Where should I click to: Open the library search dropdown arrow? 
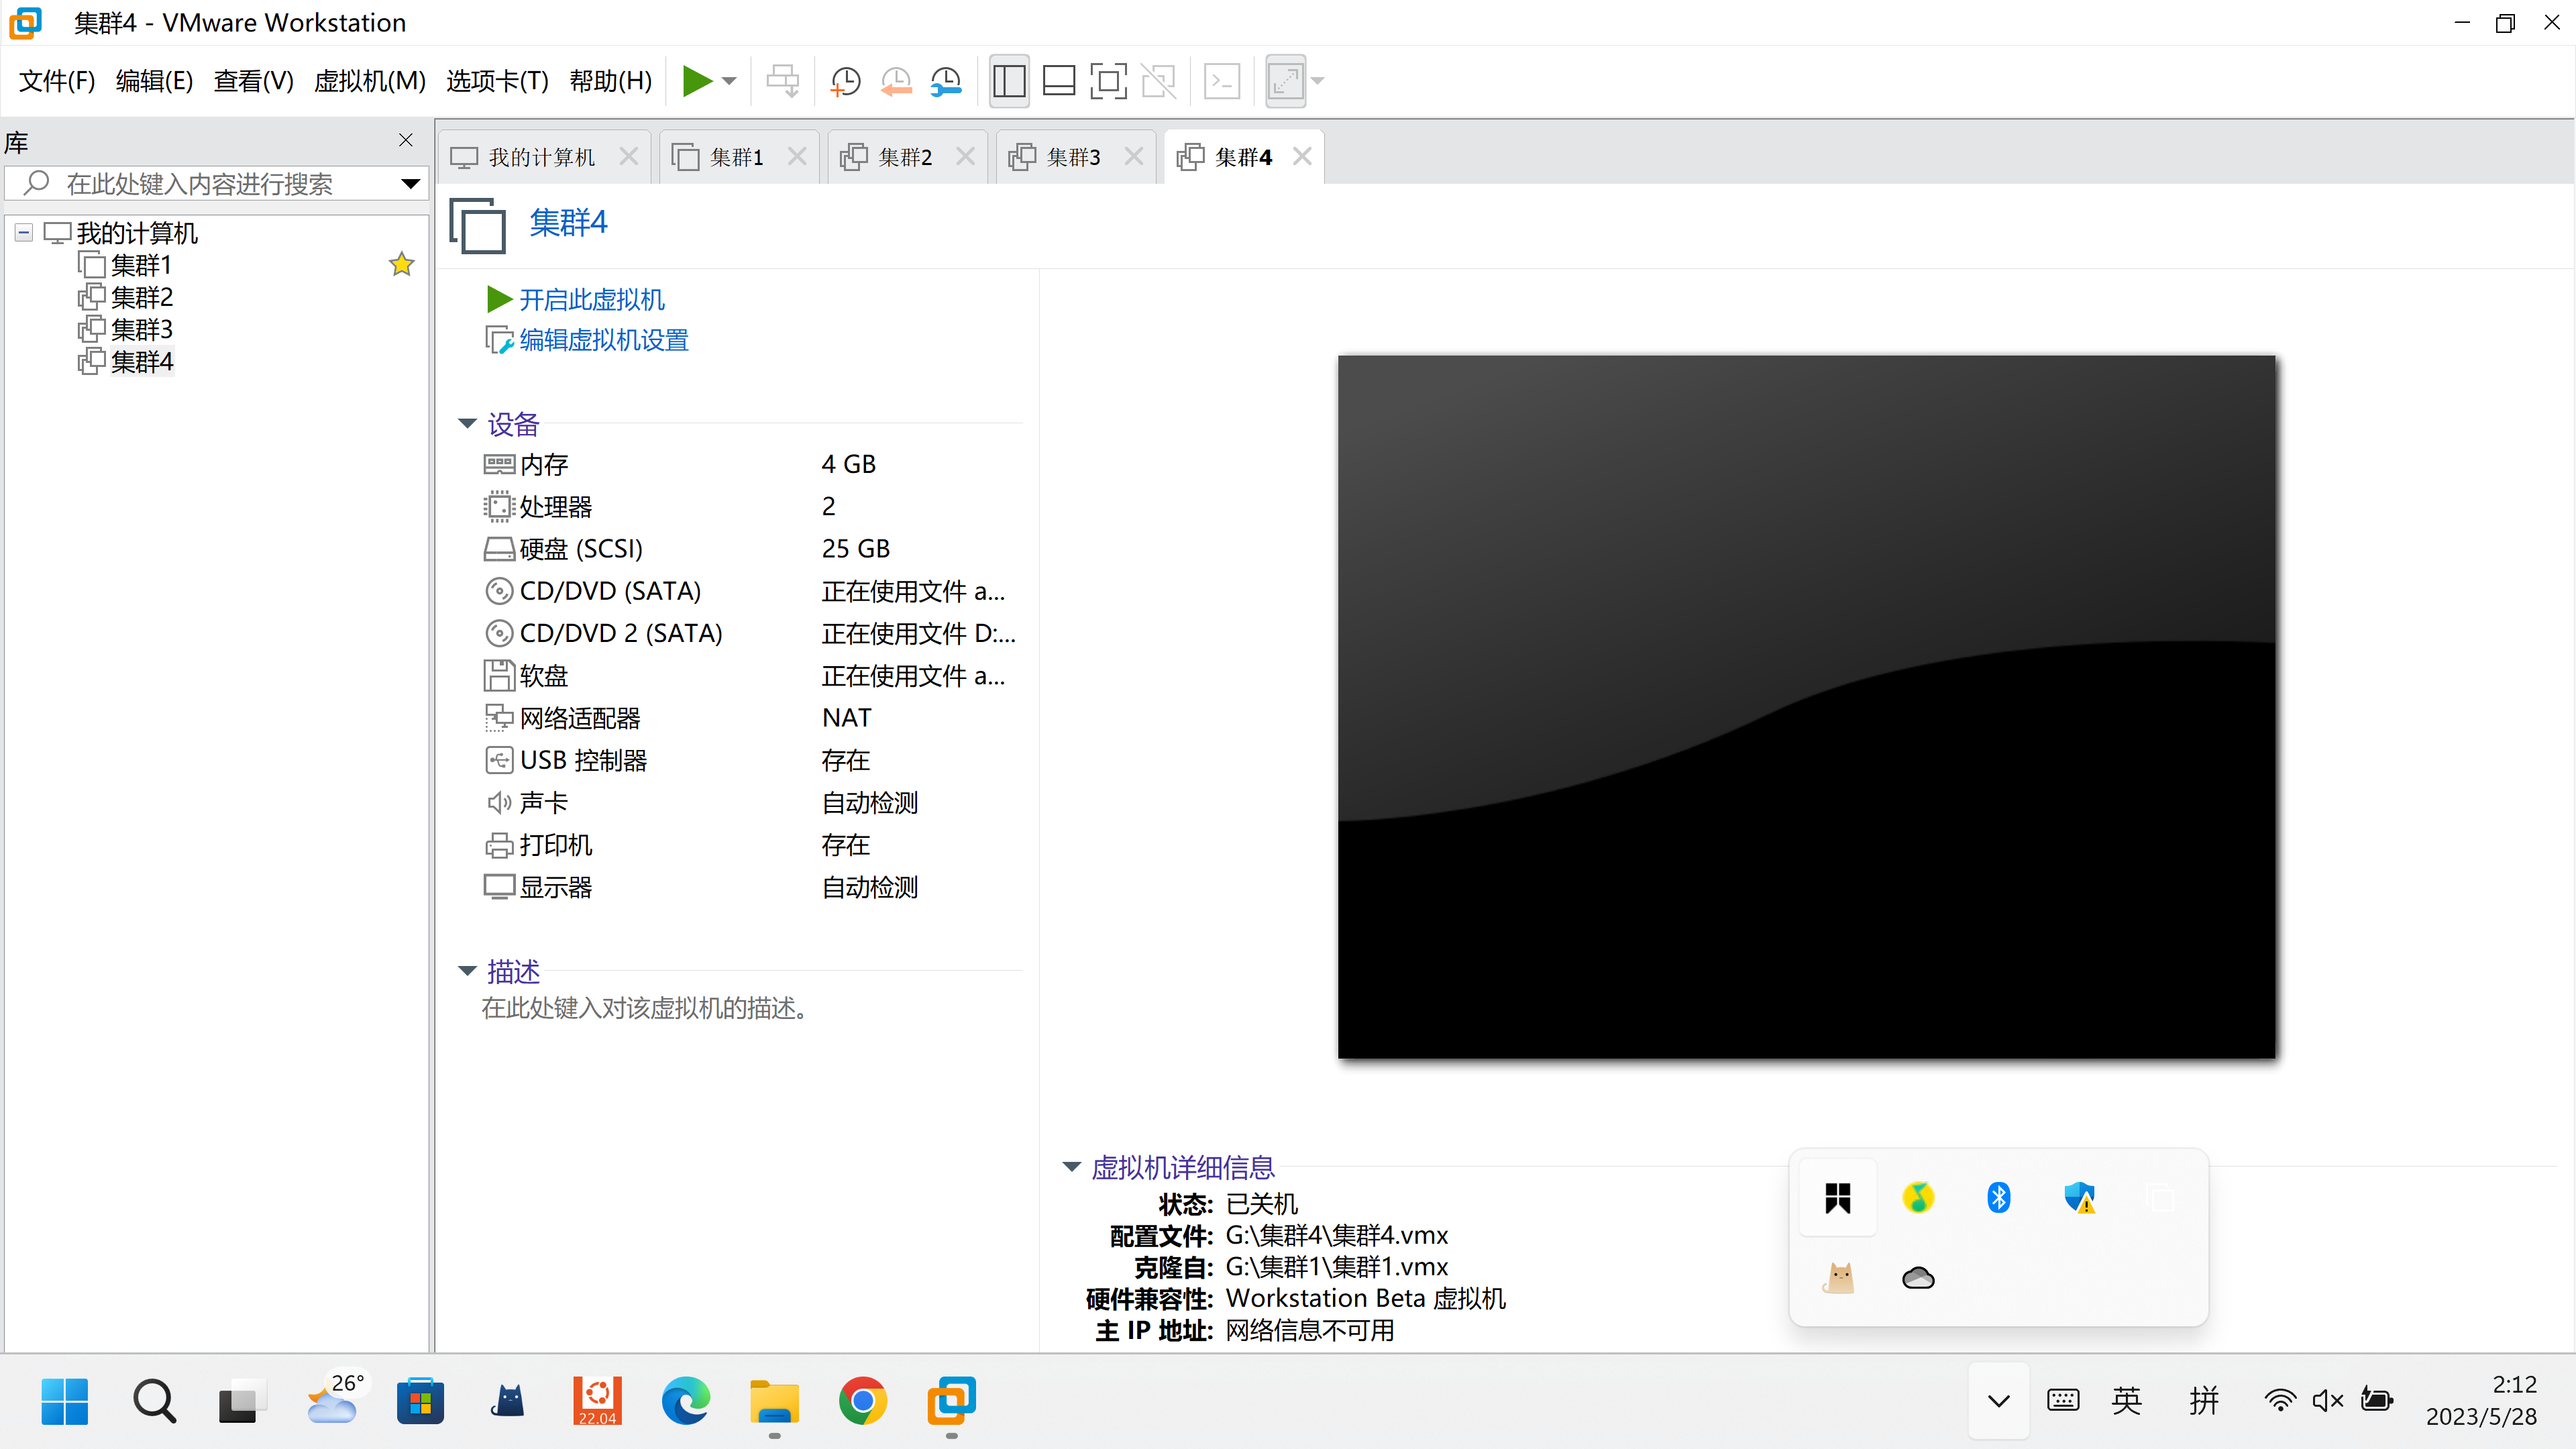[410, 183]
